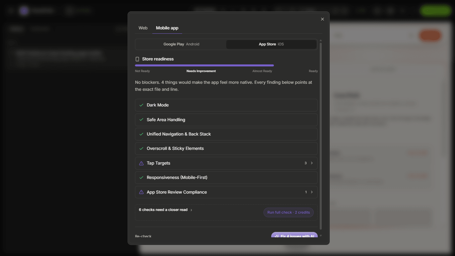This screenshot has height=256, width=455.
Task: Click the Needs Improvement stage label
Action: click(x=201, y=71)
